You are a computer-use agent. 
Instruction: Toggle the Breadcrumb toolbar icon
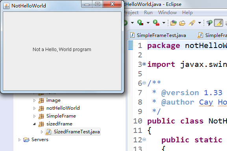209,23
